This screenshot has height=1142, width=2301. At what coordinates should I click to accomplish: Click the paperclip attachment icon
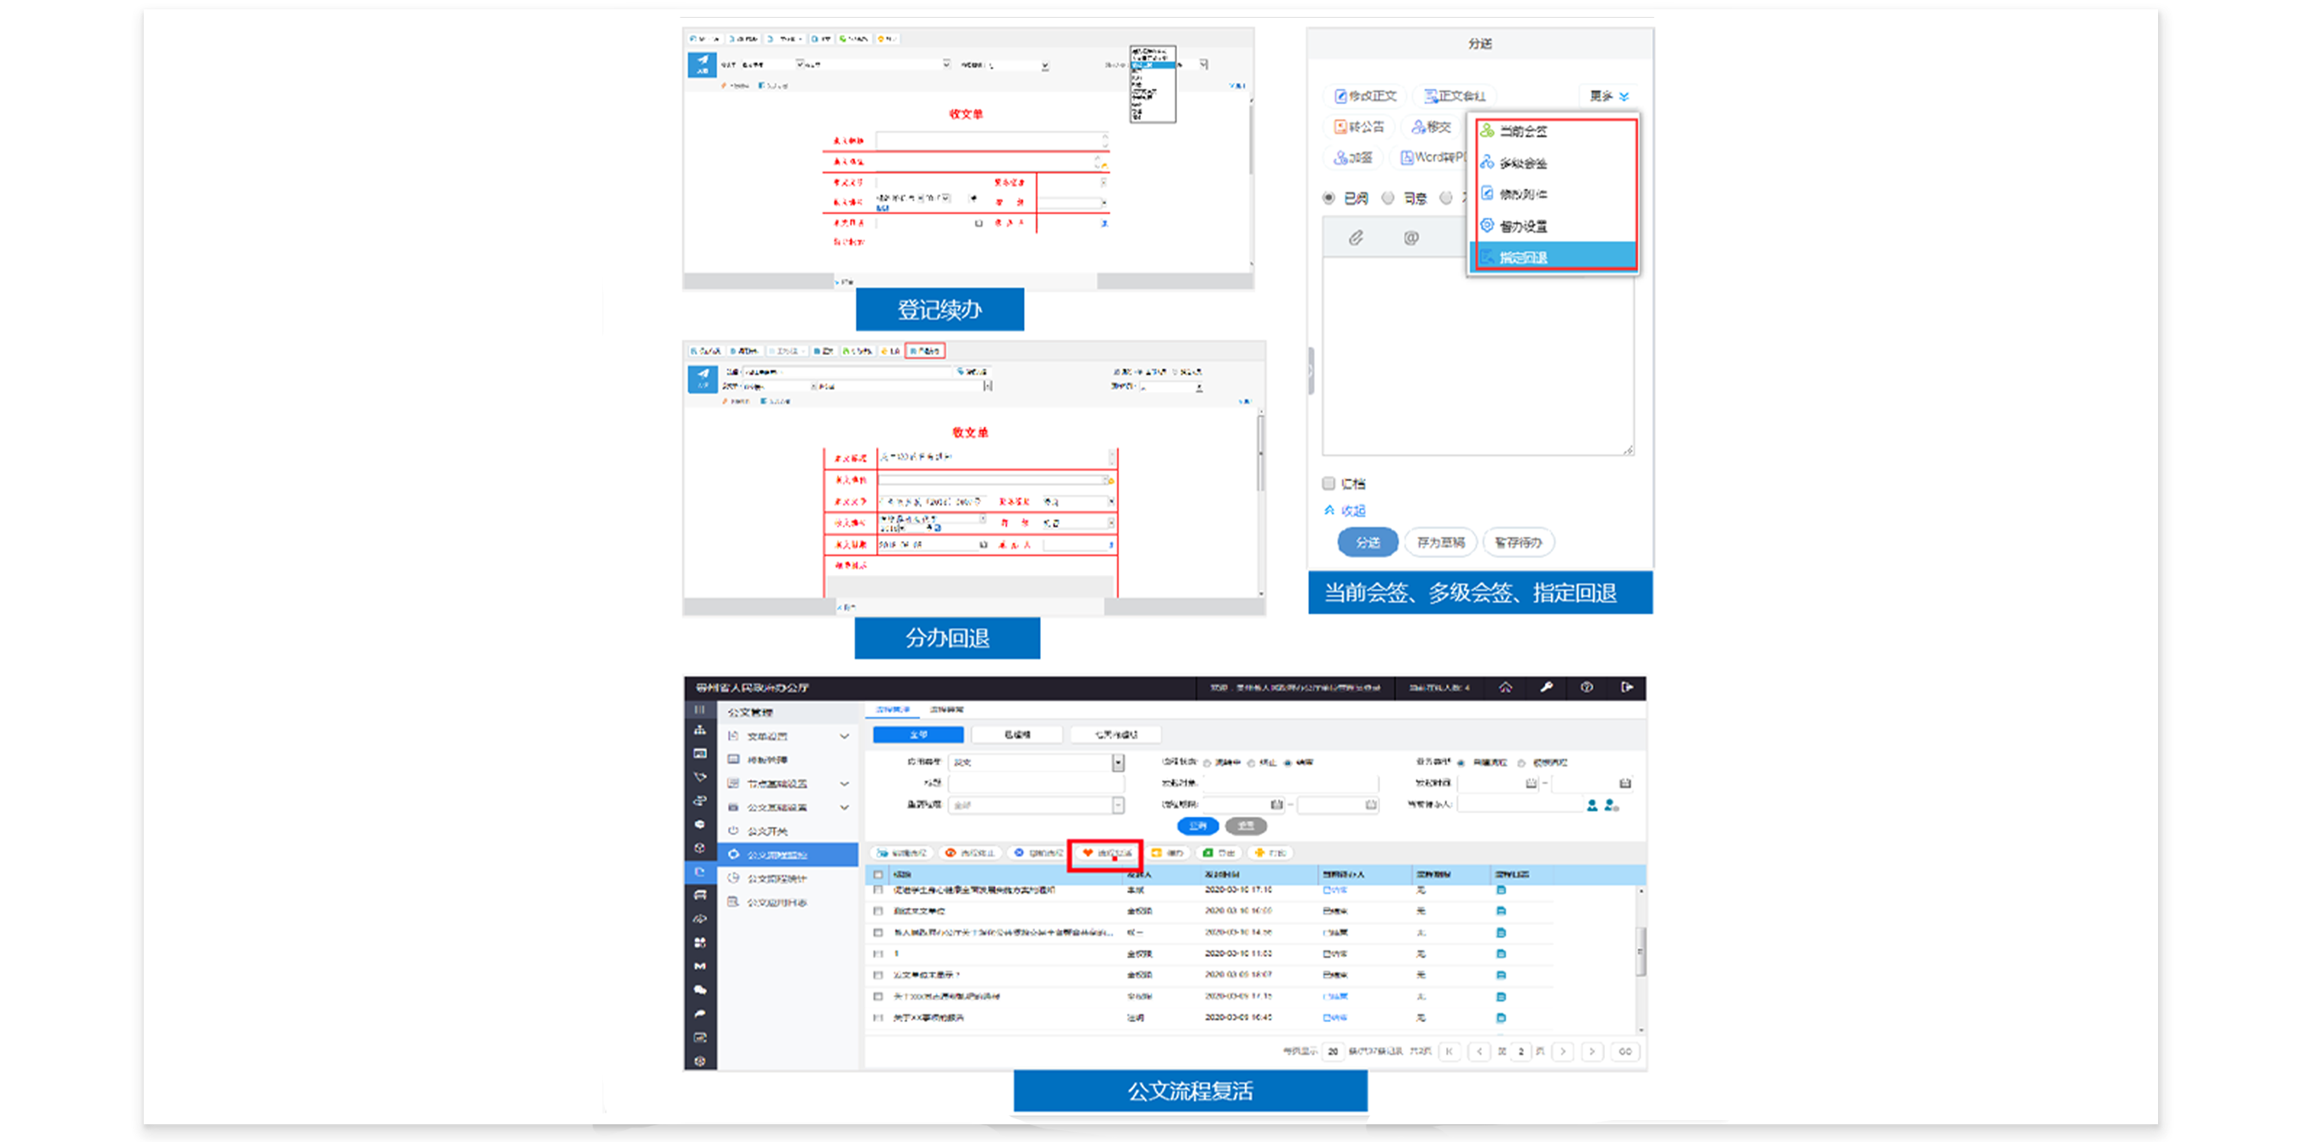(1355, 238)
